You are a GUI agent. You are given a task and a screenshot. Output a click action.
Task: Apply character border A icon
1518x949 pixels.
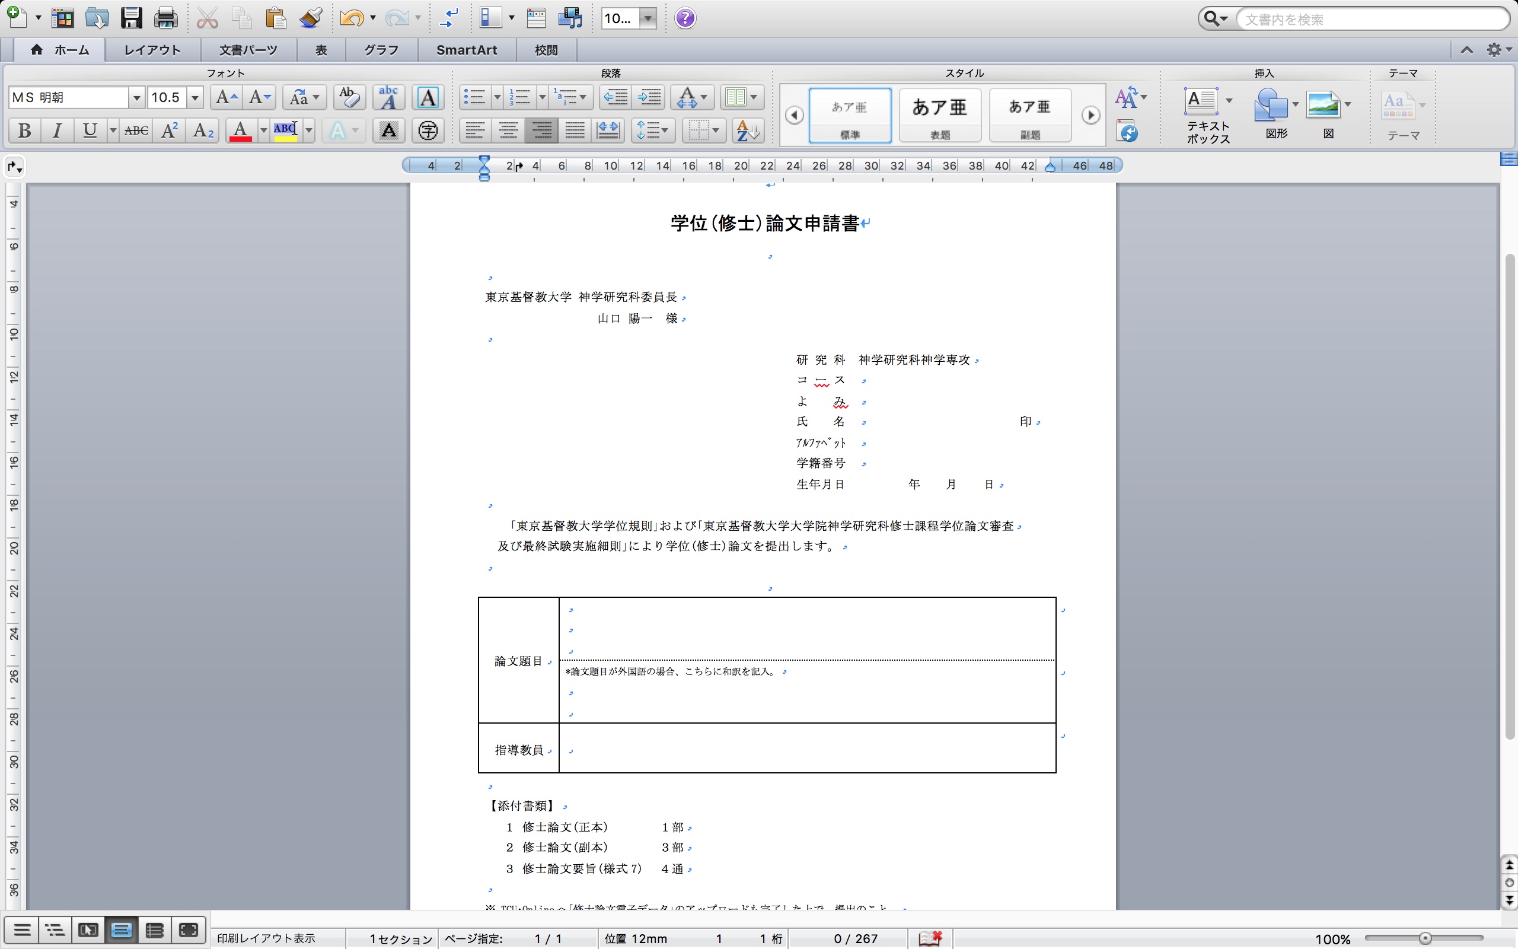tap(428, 97)
